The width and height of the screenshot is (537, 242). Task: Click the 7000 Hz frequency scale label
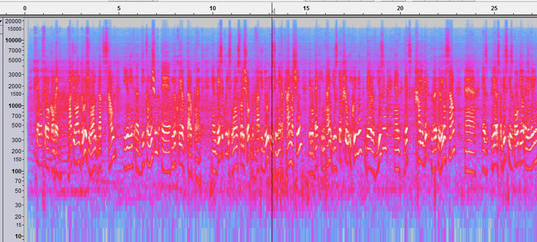[x=15, y=50]
